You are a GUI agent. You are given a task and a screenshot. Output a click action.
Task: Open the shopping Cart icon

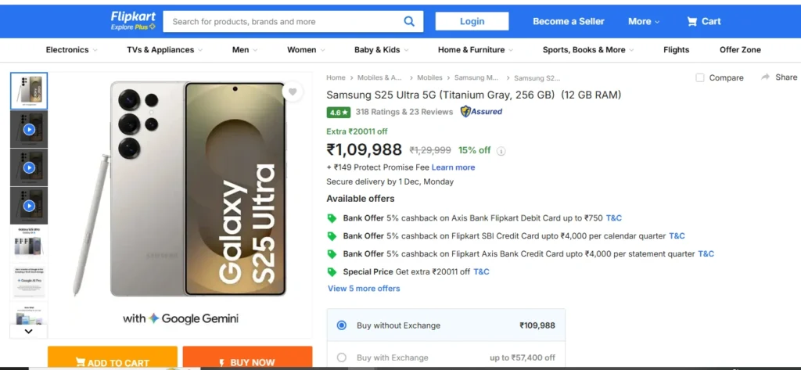point(692,21)
